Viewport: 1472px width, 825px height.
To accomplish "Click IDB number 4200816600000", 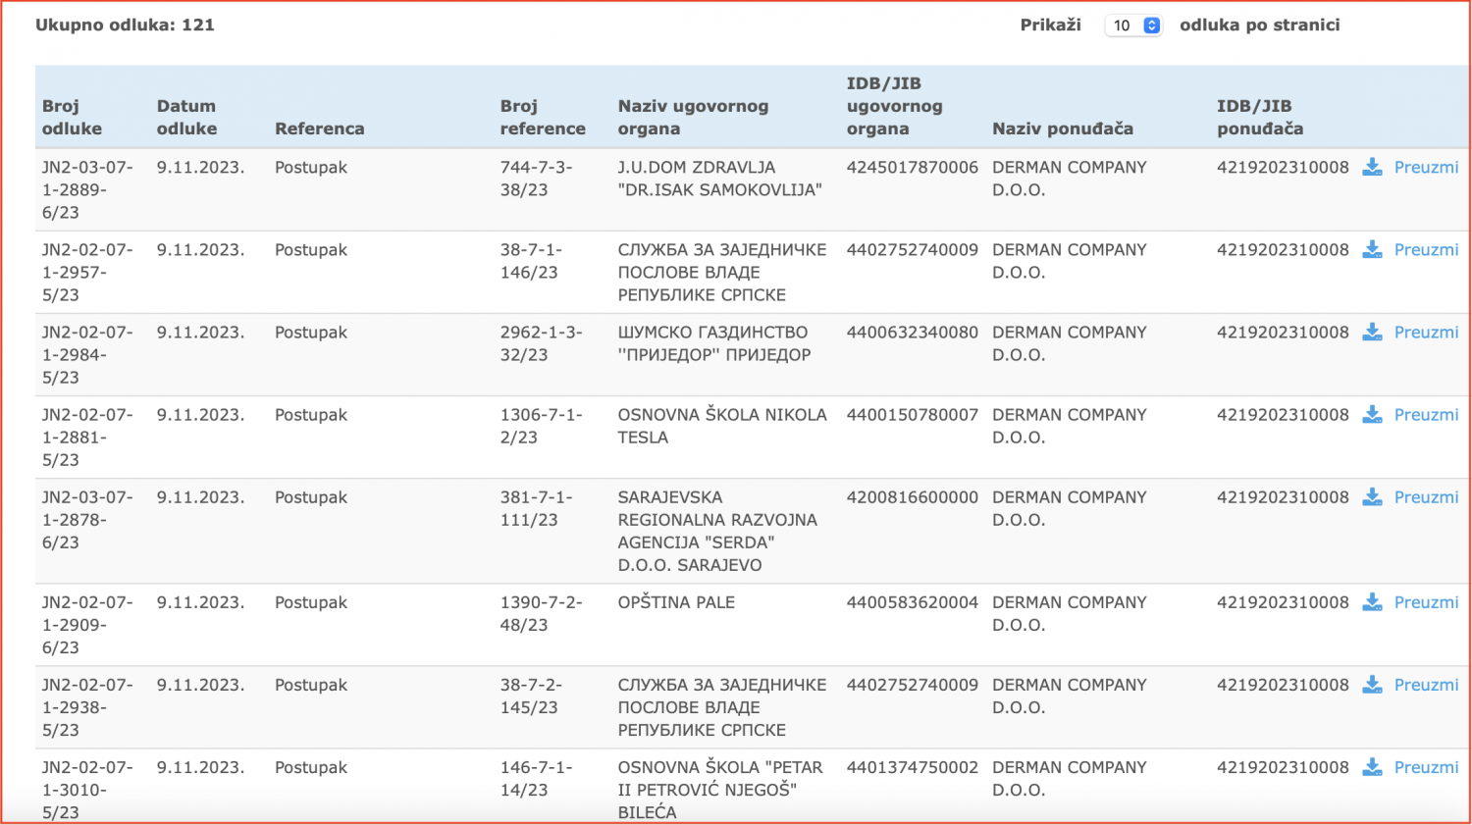I will pyautogui.click(x=913, y=497).
